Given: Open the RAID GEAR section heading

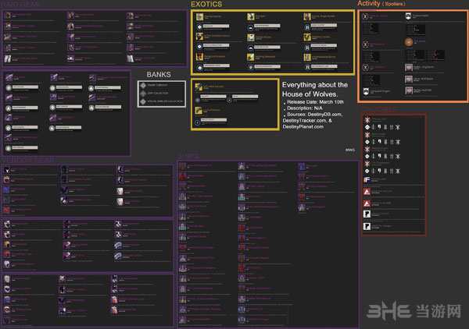Looking at the screenshot, I should tap(22, 4).
